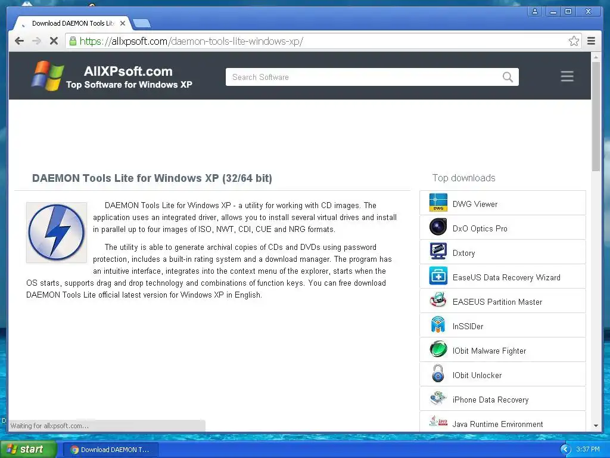This screenshot has width=610, height=458.
Task: Open the Windows start menu
Action: click(x=28, y=449)
